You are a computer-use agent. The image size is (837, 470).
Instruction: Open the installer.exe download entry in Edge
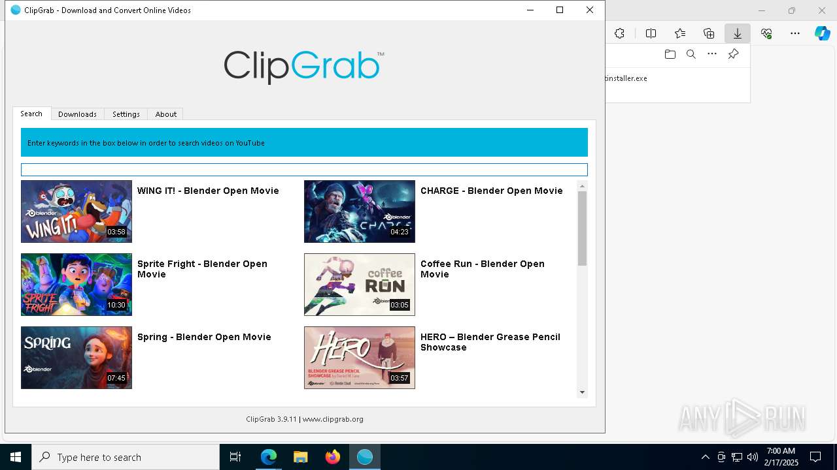pos(626,78)
